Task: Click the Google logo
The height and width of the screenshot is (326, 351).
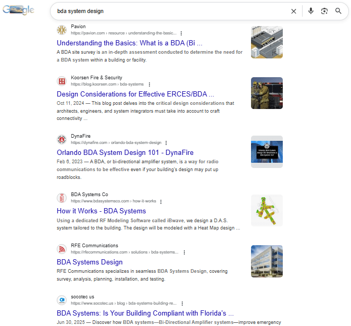Action: [18, 11]
